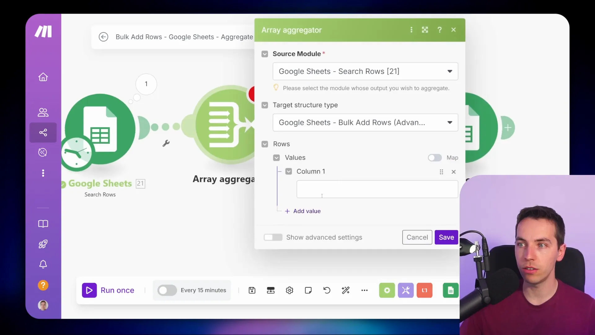Click the Cancel button
The image size is (595, 335).
click(x=417, y=237)
